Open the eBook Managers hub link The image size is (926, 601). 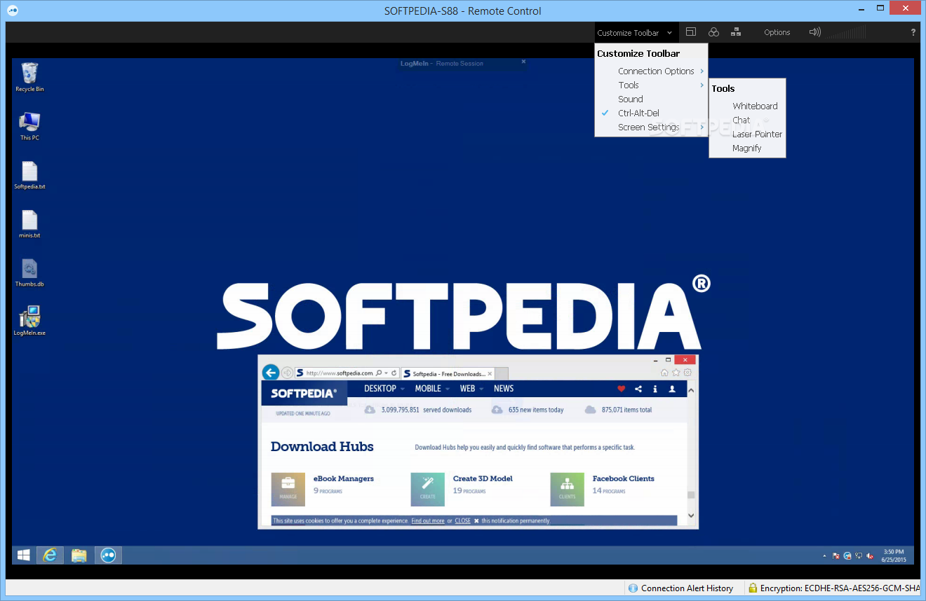344,478
